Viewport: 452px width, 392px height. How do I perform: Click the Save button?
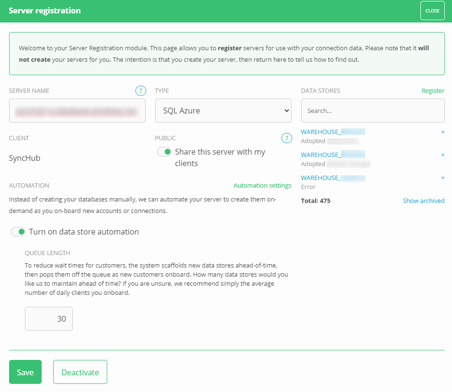(25, 372)
